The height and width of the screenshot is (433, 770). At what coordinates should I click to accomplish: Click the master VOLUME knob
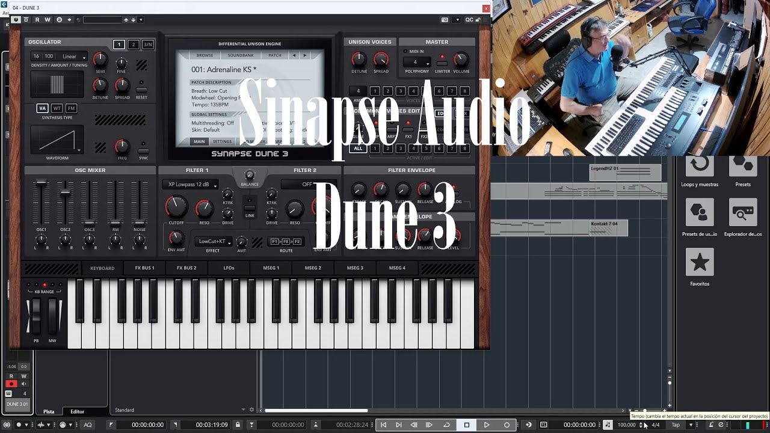(461, 60)
